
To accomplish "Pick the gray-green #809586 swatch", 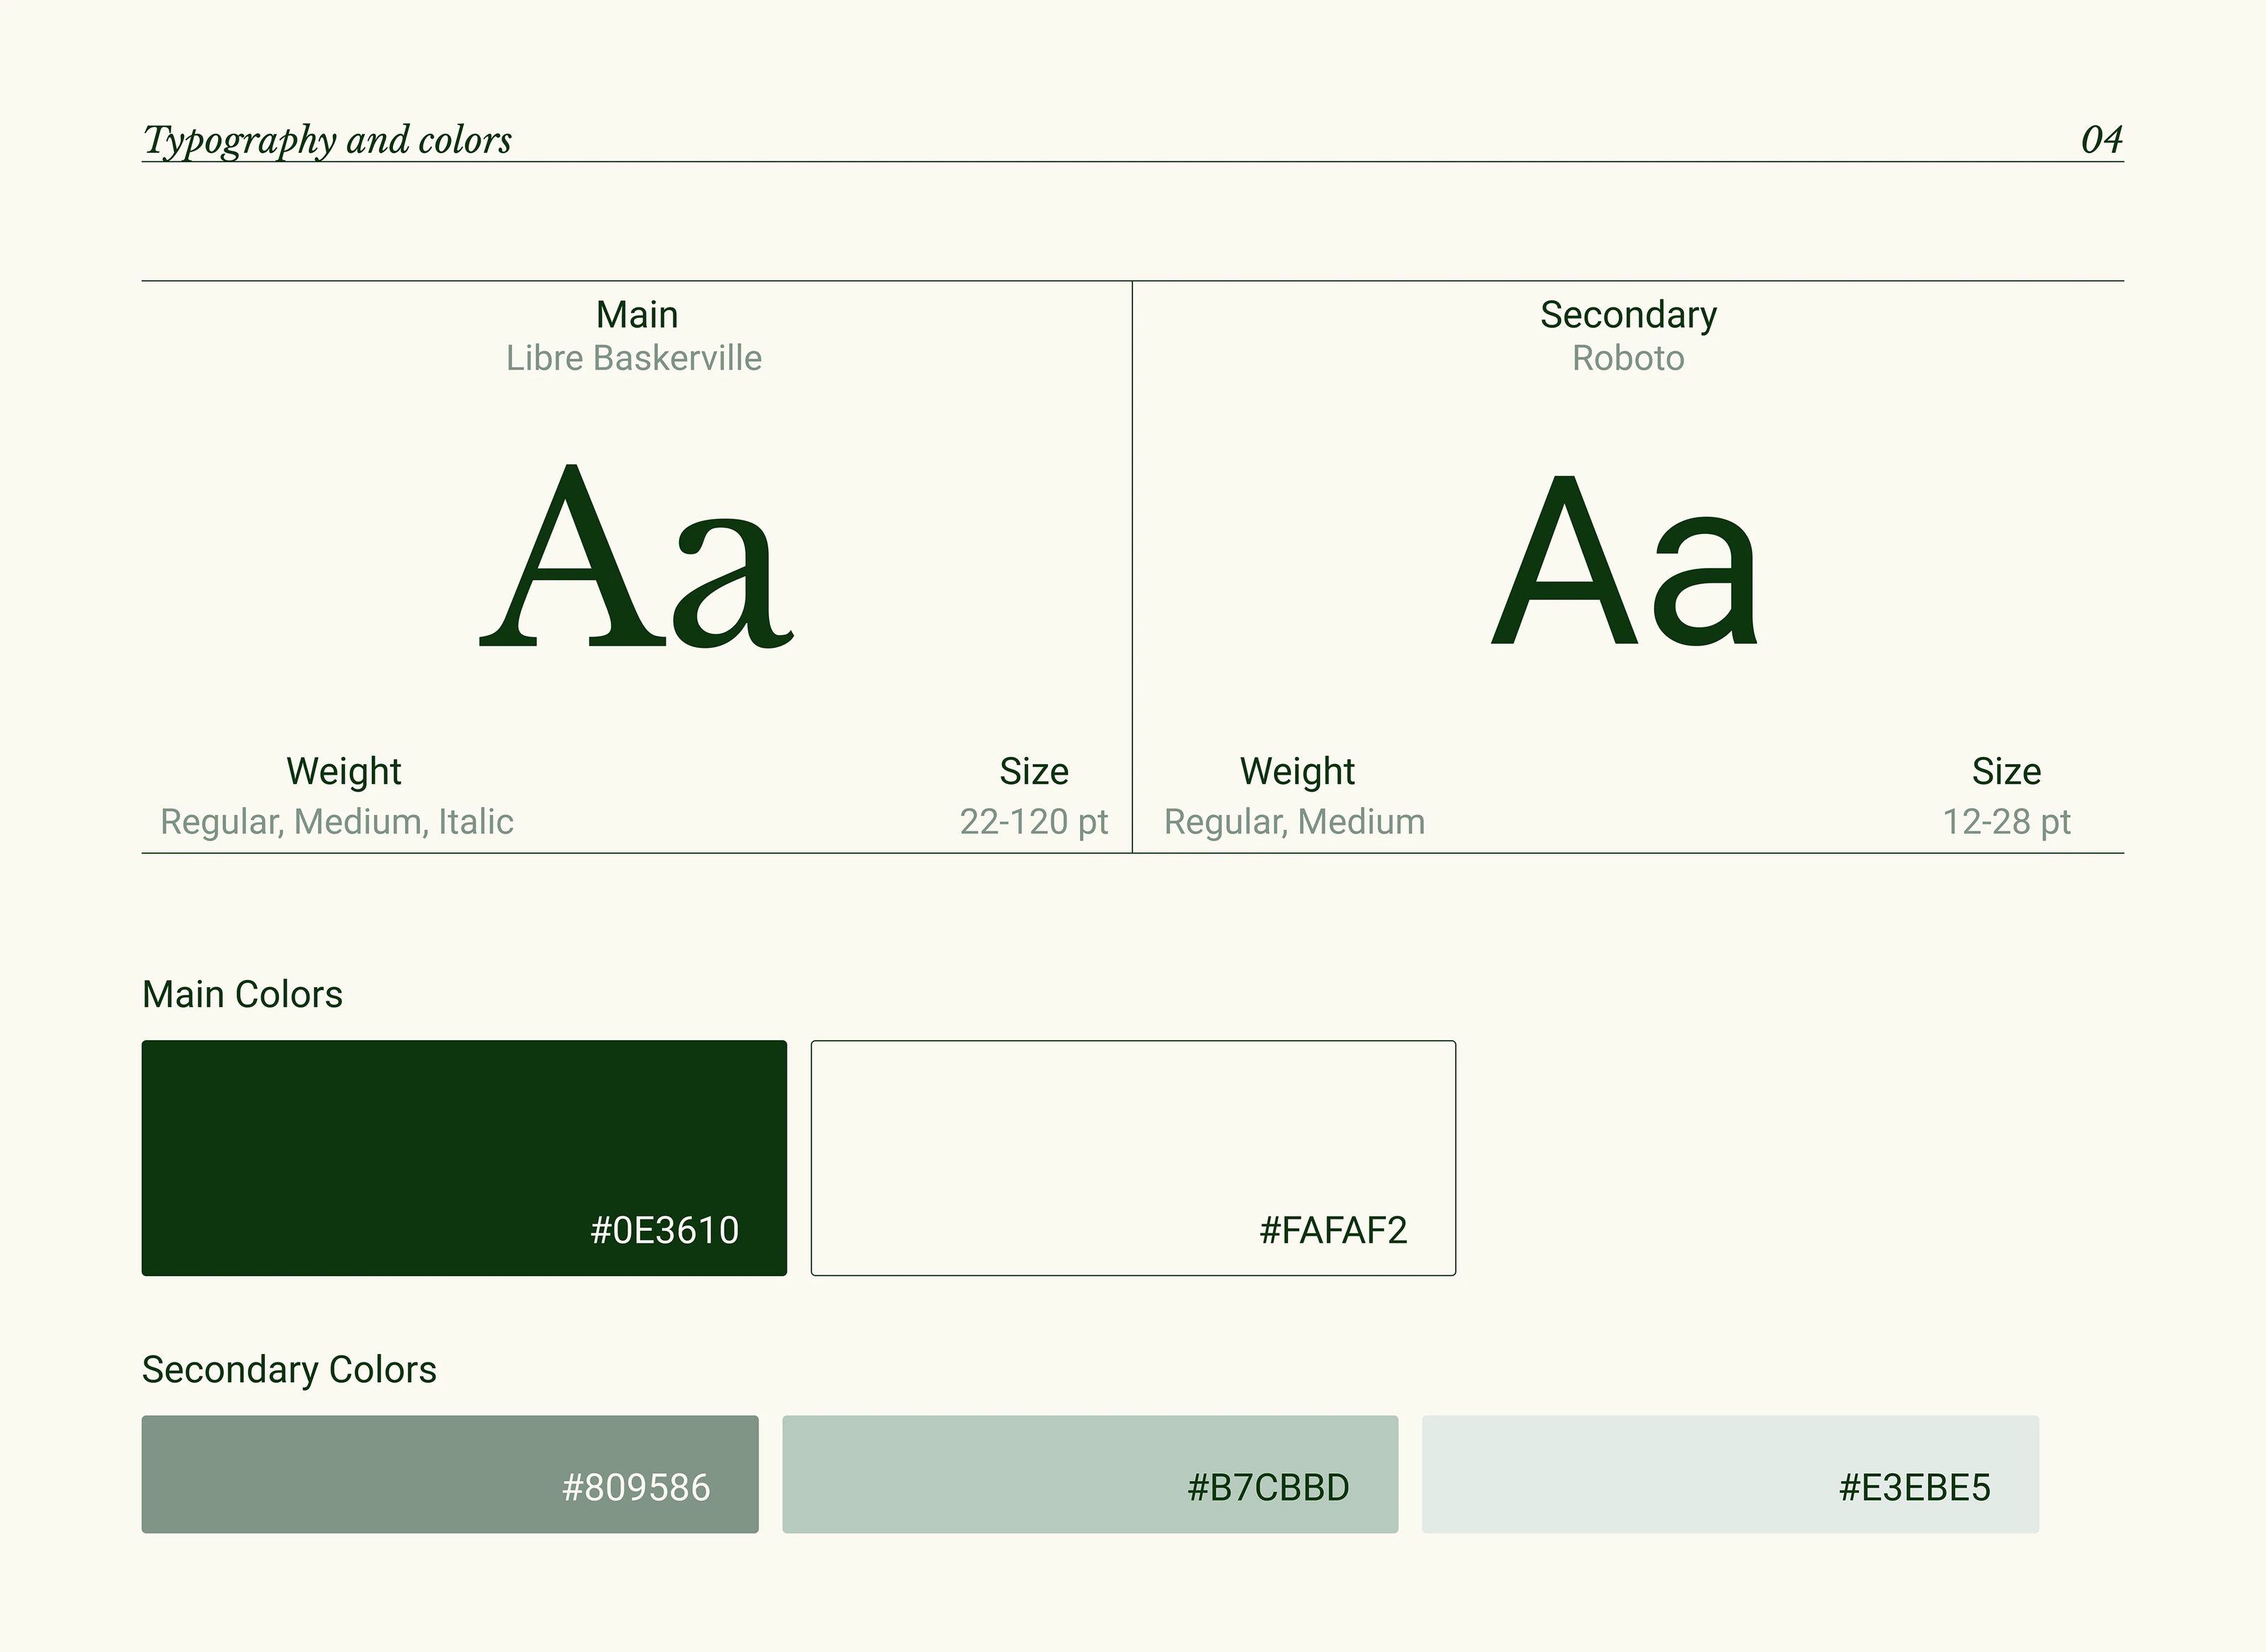I will 450,1473.
